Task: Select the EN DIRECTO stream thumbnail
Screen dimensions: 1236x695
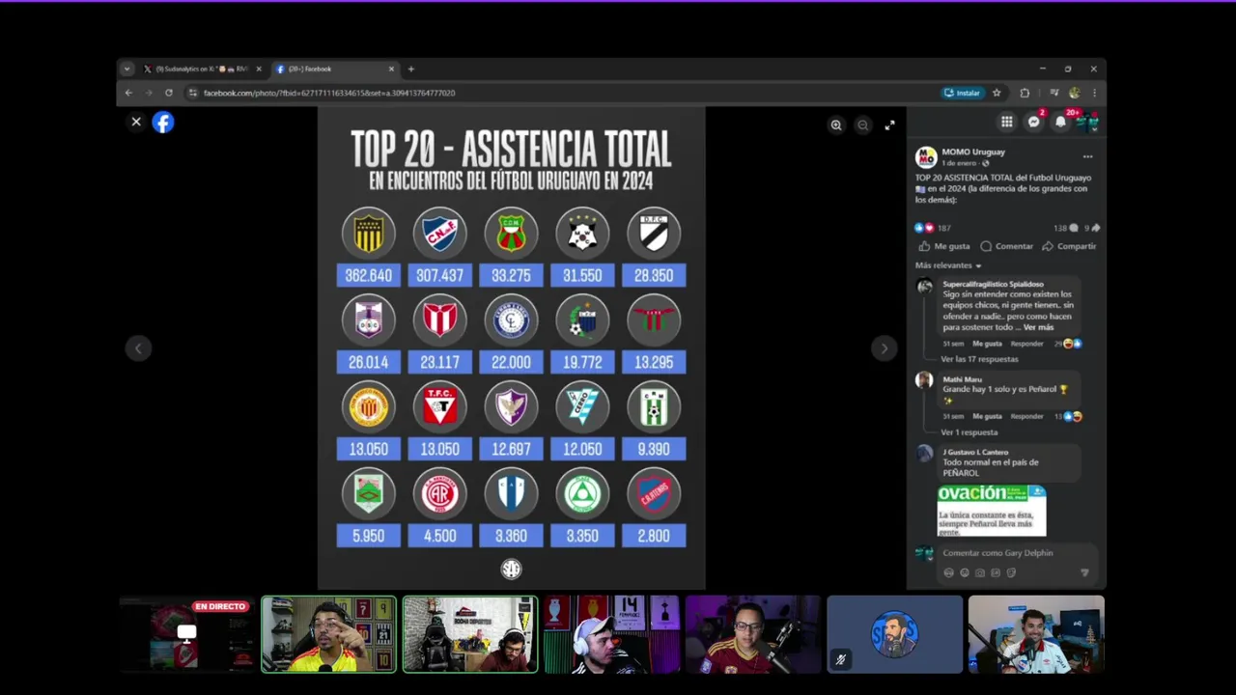Action: click(186, 634)
